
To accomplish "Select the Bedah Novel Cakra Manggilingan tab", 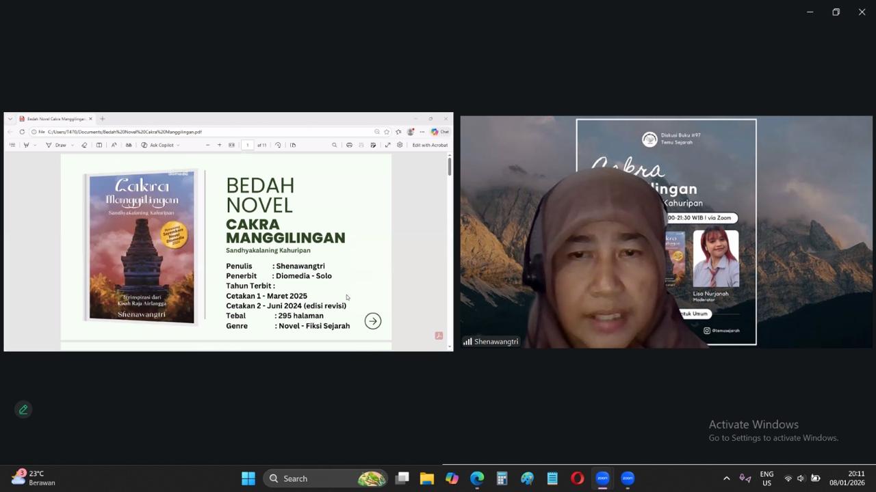I will coord(55,119).
